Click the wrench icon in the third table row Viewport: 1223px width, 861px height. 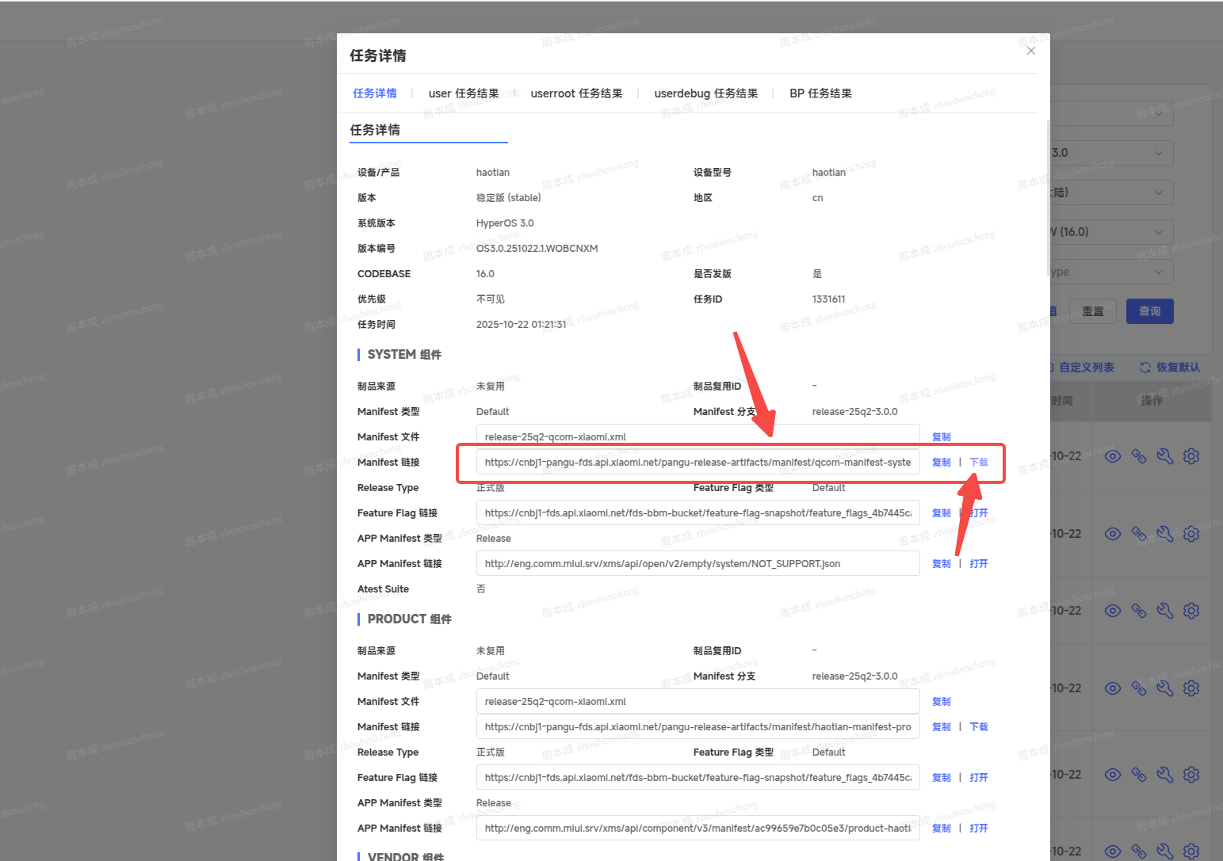tap(1164, 611)
